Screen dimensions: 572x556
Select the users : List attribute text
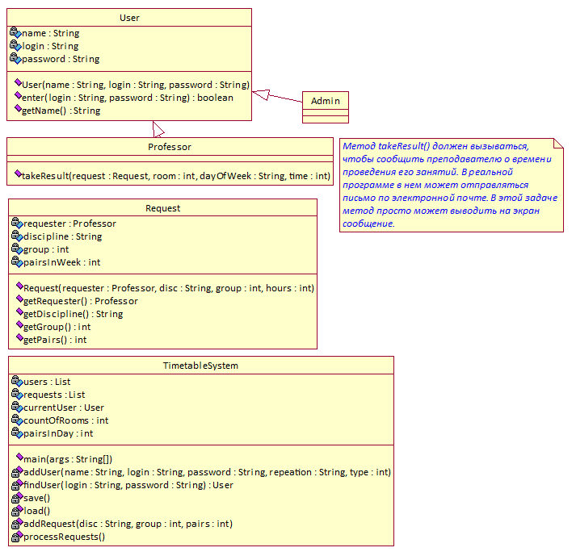[47, 382]
